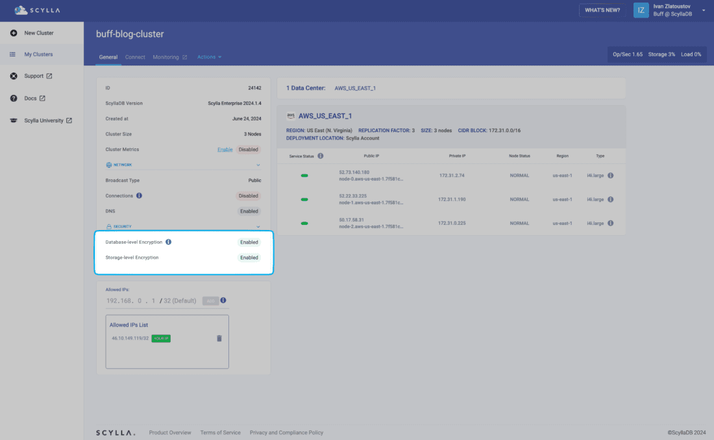
Task: Click the Enable link for Cluster Metrics
Action: click(225, 150)
